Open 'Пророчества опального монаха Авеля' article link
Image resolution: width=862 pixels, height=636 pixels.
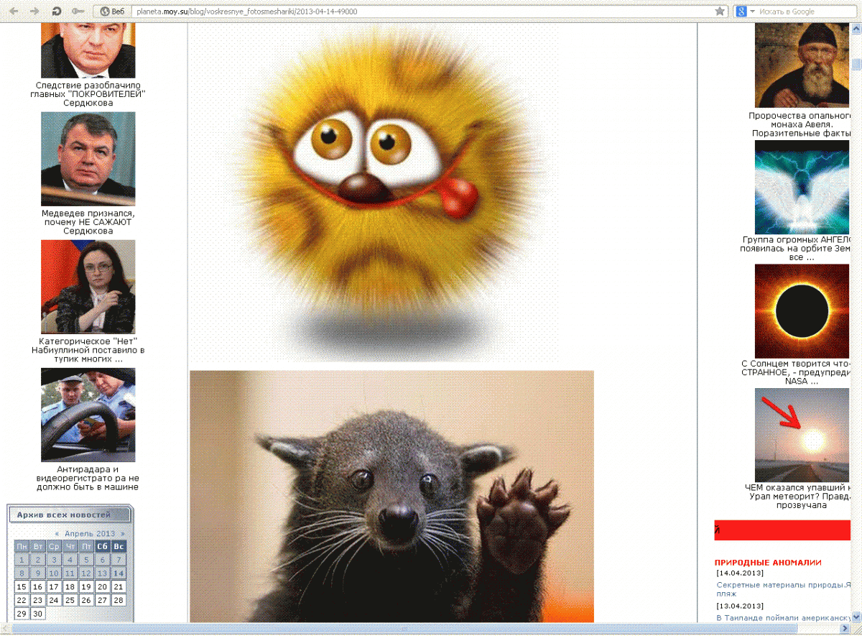pos(800,124)
